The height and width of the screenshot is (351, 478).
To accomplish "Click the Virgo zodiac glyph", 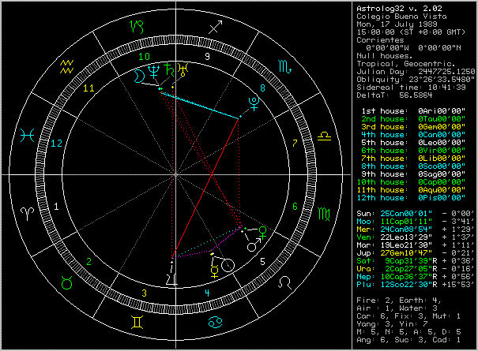I will pos(324,214).
